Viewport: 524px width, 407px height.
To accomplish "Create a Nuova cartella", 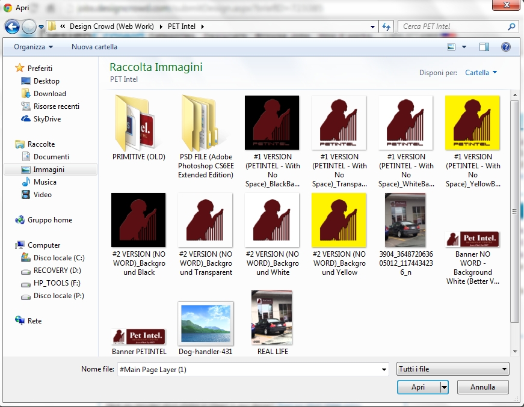I will tap(94, 47).
